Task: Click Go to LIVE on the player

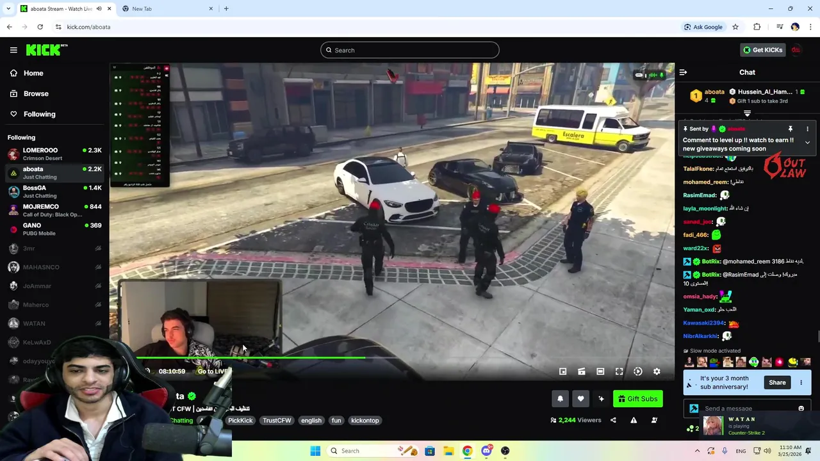Action: pyautogui.click(x=213, y=371)
